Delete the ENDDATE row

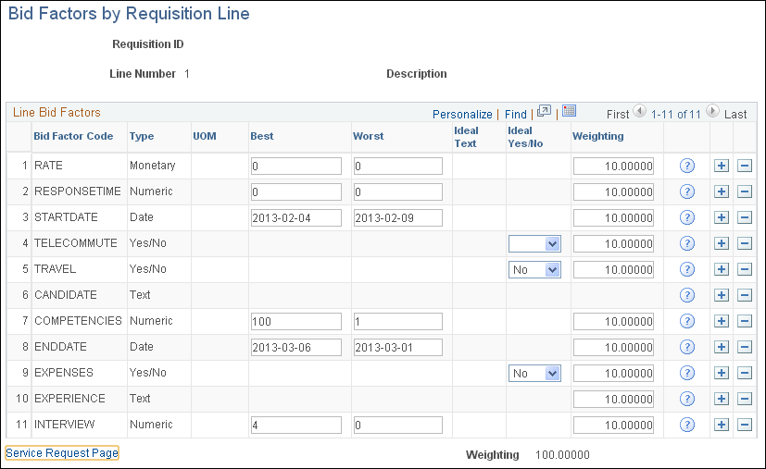(744, 347)
